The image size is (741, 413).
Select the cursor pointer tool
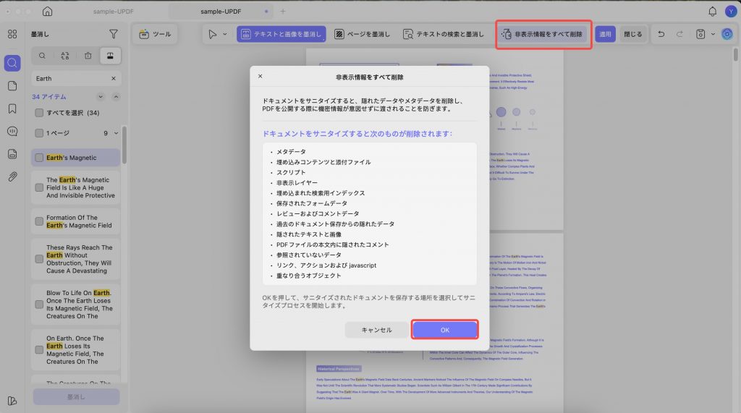pos(213,34)
